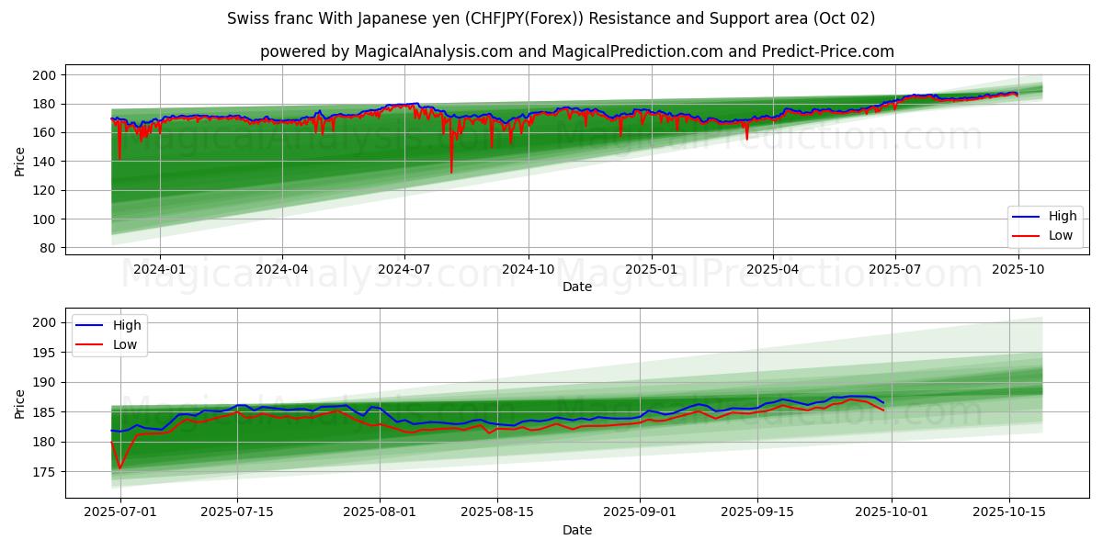Click the chart title mentioning CHFJPY(Forex)
1103x551 pixels.
pyautogui.click(x=551, y=18)
